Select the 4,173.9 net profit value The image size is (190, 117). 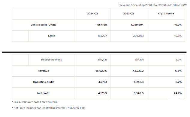coord(102,93)
